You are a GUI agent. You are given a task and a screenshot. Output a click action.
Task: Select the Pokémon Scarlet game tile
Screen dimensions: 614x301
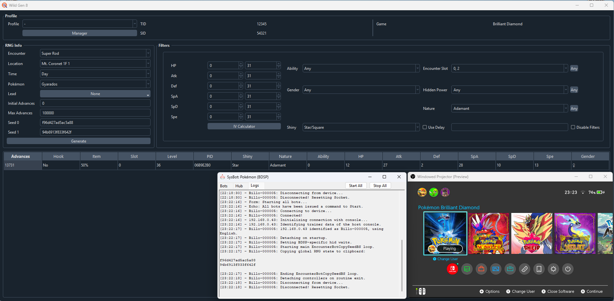[489, 233]
